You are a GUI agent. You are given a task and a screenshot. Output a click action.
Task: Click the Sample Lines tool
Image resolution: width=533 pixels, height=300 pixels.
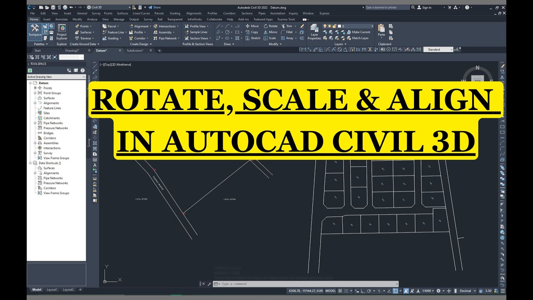tap(196, 32)
